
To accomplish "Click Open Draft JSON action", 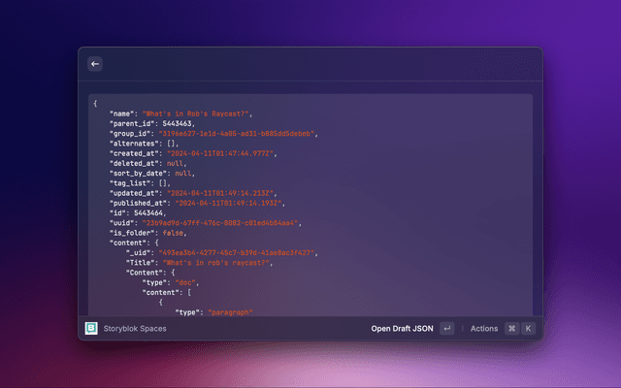I will tap(402, 329).
